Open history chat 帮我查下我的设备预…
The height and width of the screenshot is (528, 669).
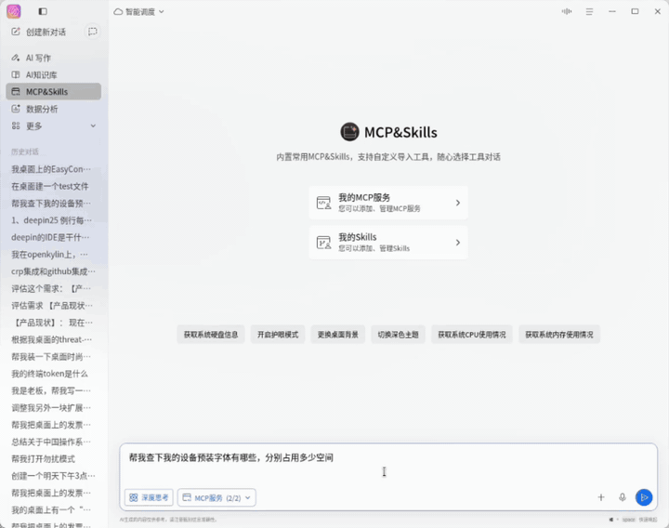click(53, 204)
